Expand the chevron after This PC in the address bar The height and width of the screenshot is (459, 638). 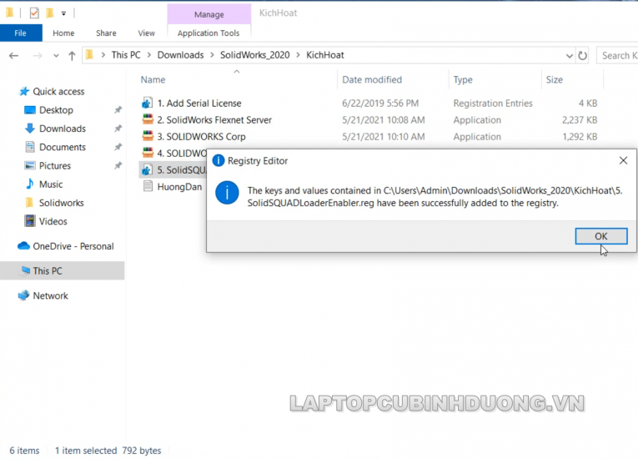(x=149, y=55)
